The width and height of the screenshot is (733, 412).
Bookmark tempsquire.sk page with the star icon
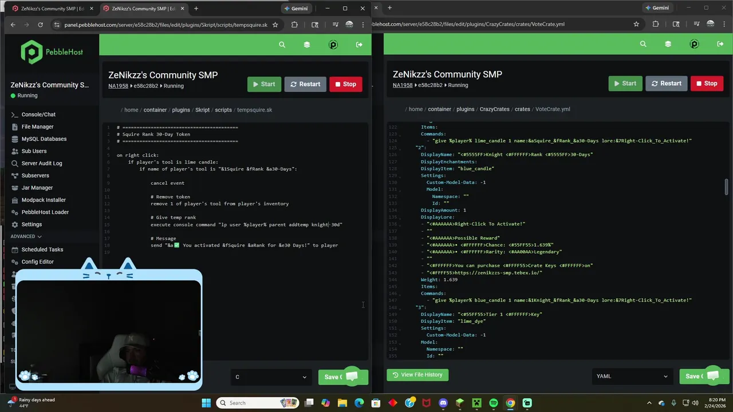click(x=275, y=25)
